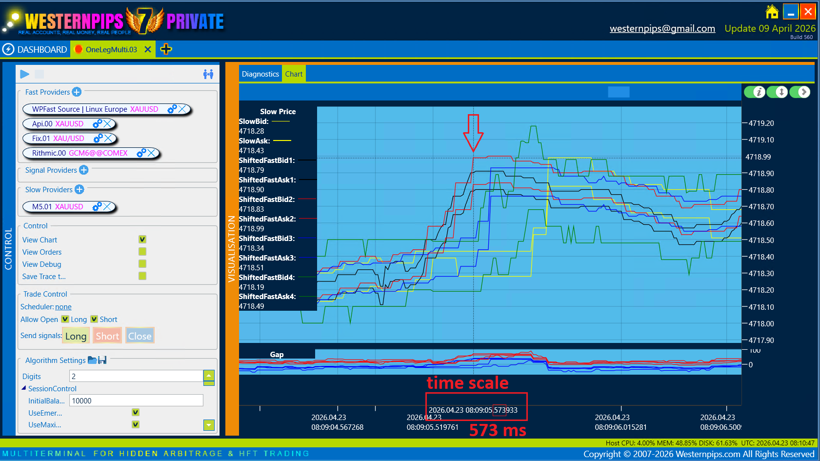The image size is (820, 461).
Task: Add a new strategy tab with plus
Action: 166,49
